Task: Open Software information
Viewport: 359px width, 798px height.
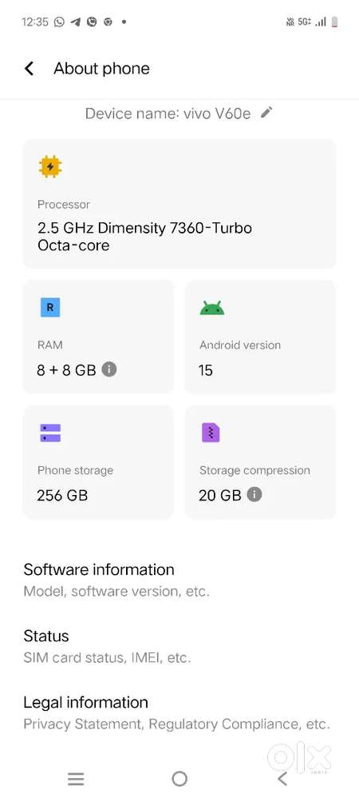Action: (x=179, y=580)
